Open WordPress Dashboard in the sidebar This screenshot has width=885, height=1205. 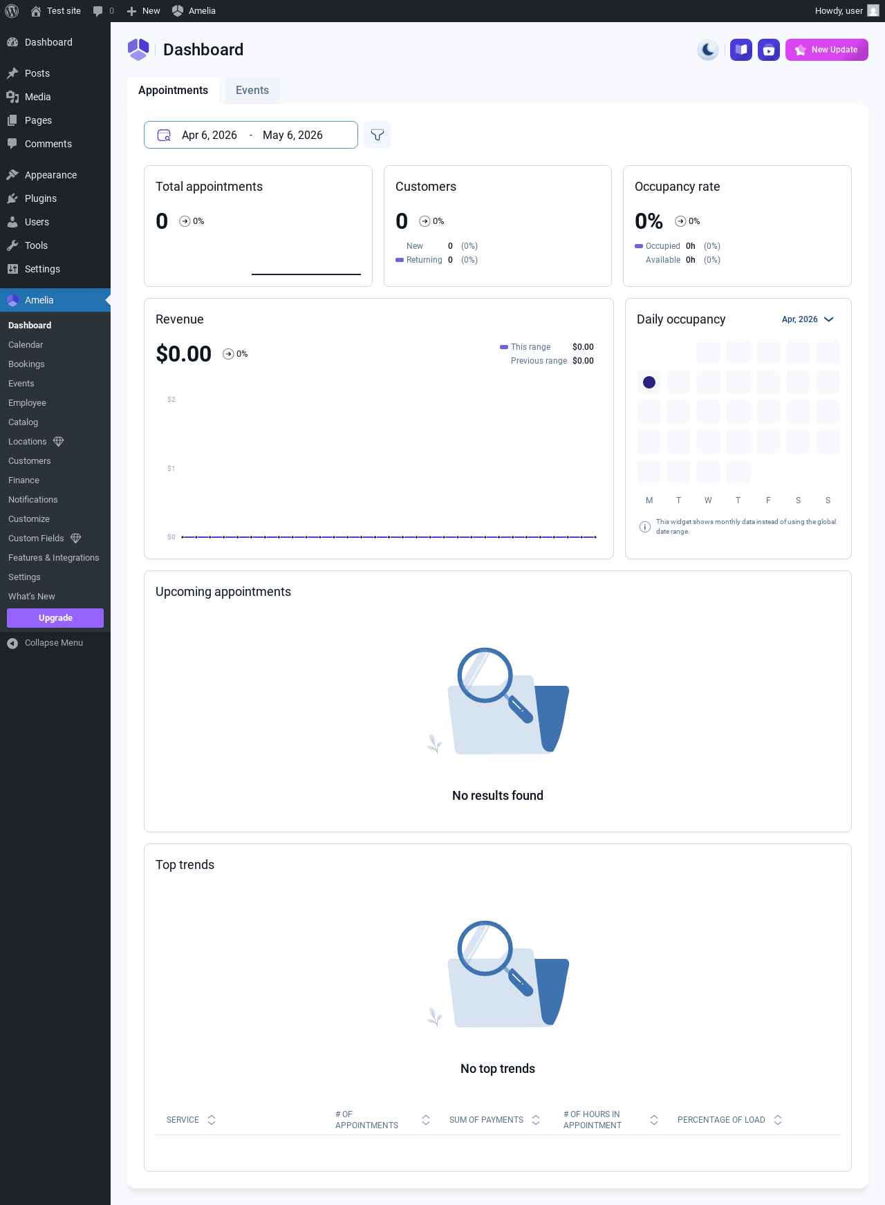click(x=55, y=42)
